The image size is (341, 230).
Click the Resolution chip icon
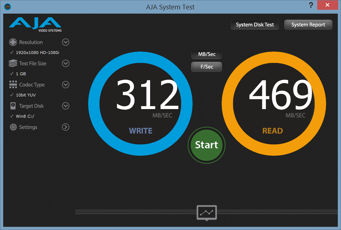point(13,42)
